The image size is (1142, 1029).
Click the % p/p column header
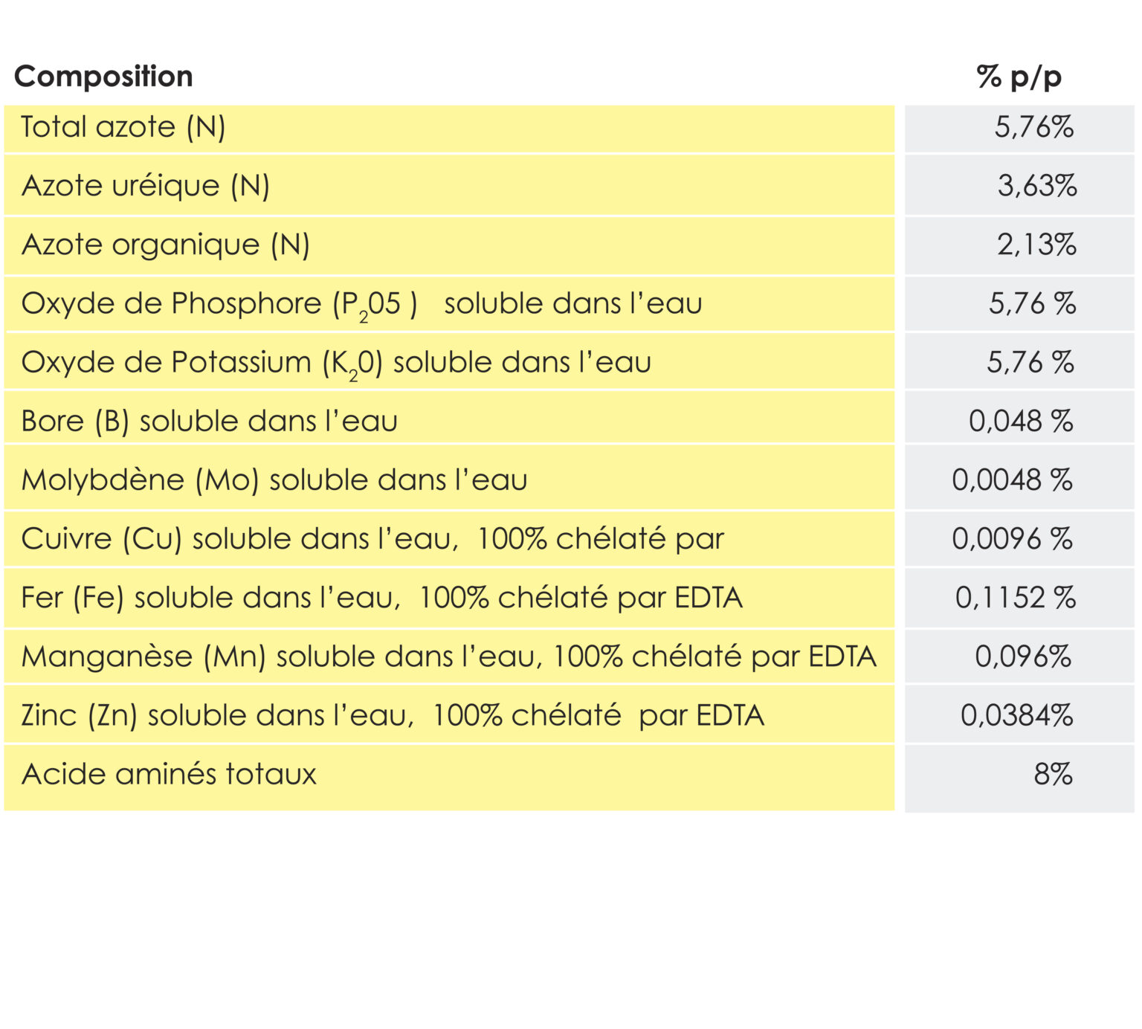coord(1019,77)
